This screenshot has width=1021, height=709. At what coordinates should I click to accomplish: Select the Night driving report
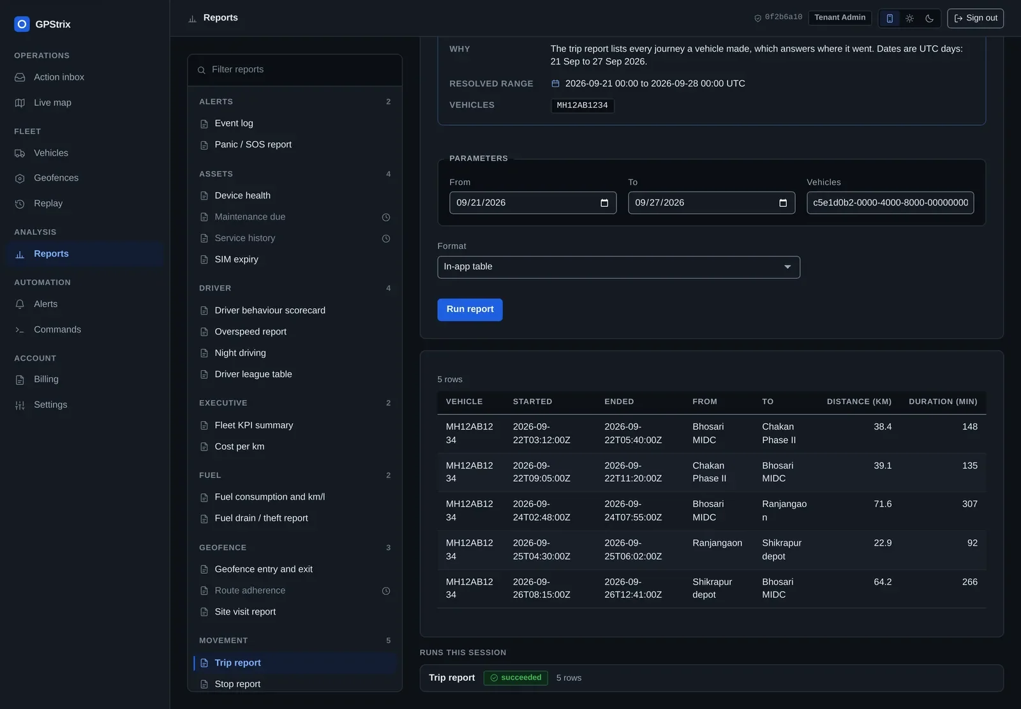[x=240, y=353]
